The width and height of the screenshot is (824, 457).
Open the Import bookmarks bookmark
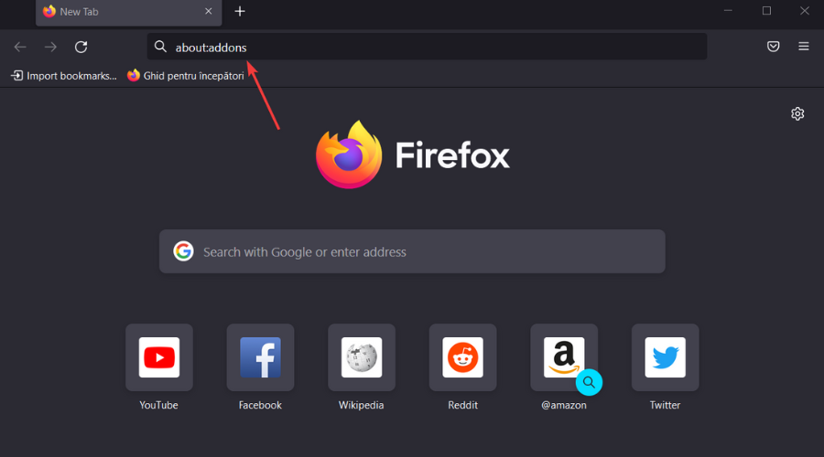64,76
